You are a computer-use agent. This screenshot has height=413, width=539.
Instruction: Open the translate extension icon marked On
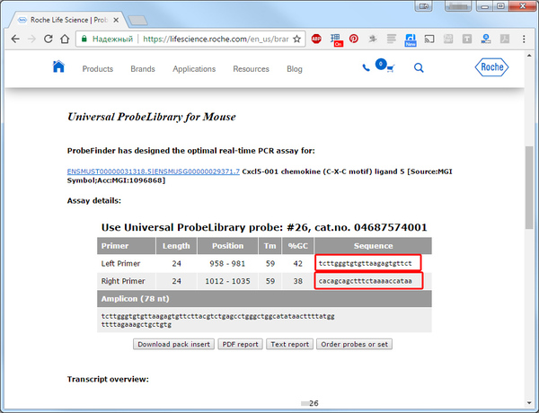(x=336, y=40)
